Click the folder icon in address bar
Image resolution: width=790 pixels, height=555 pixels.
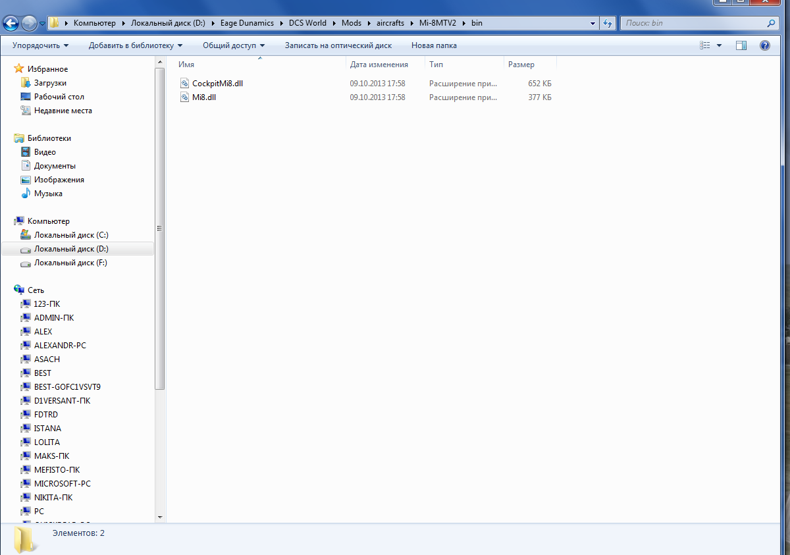coord(55,23)
